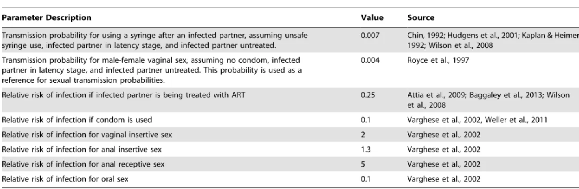
Task: Click the Parameter Description column header
Action: (46, 18)
